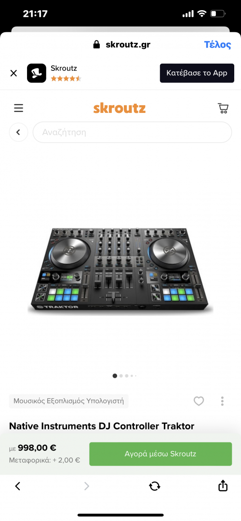Tap the Κατέβασε το App button

click(x=197, y=73)
